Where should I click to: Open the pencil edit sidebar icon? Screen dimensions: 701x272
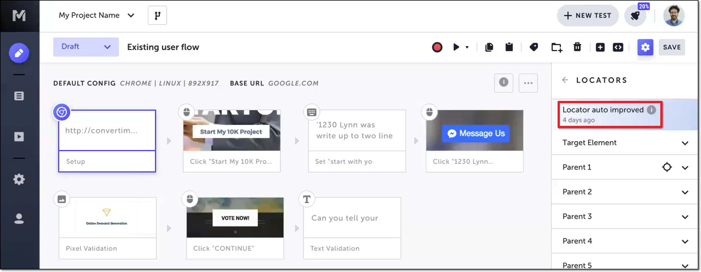(19, 53)
